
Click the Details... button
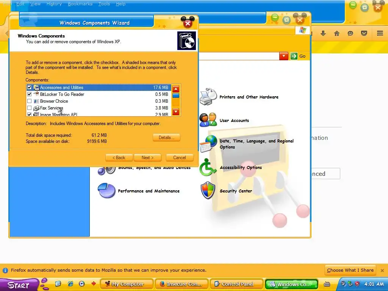[166, 138]
